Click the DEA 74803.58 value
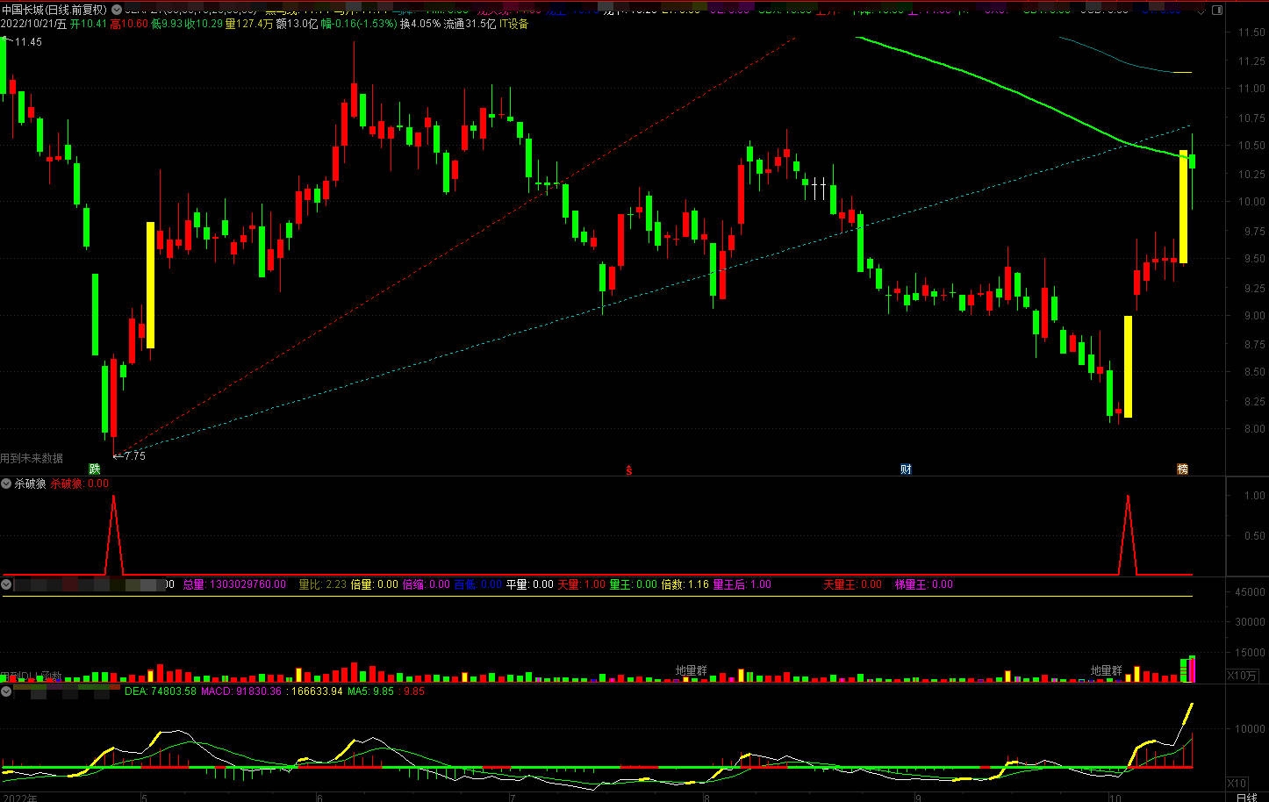This screenshot has width=1269, height=802. tap(161, 691)
